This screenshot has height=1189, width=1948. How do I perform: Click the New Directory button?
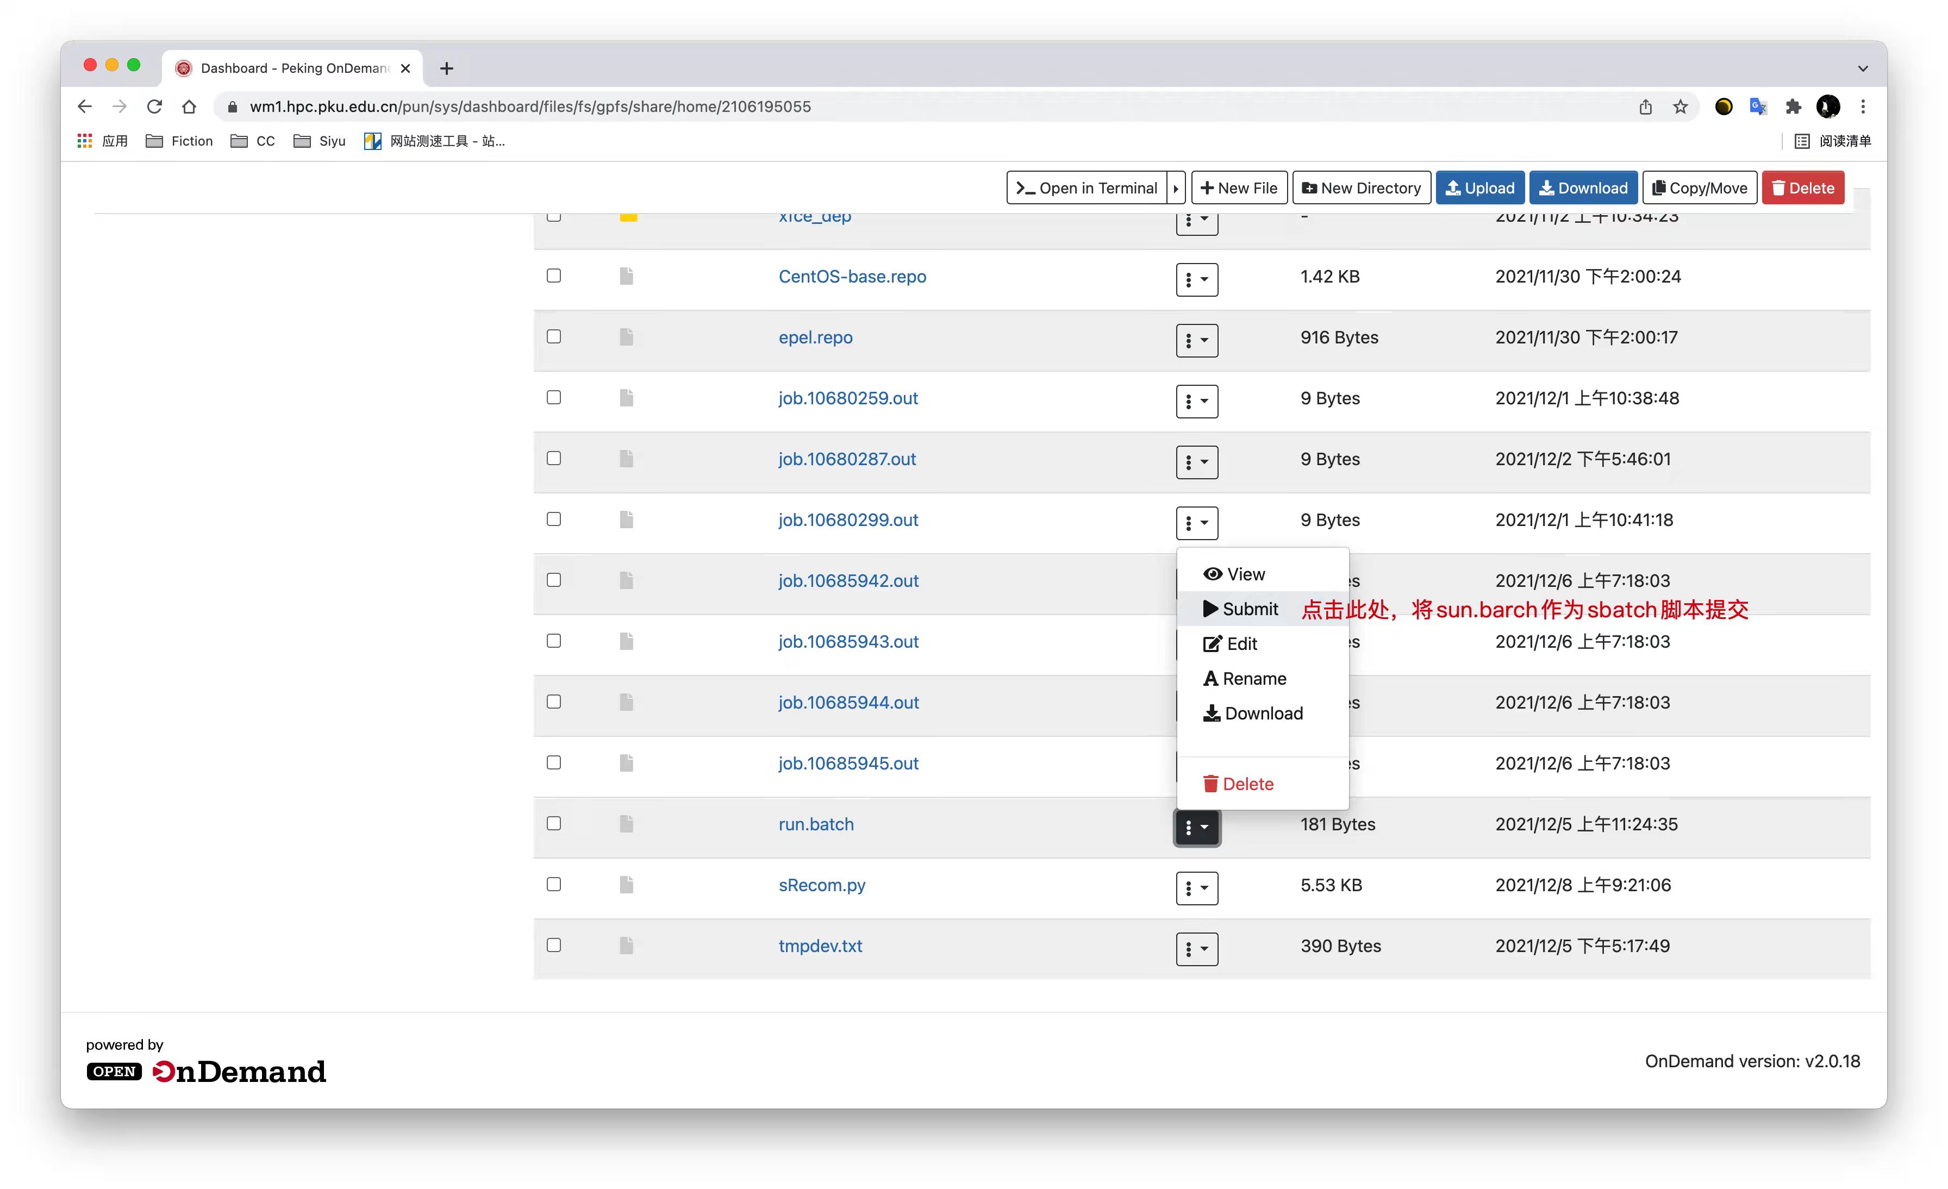coord(1362,188)
